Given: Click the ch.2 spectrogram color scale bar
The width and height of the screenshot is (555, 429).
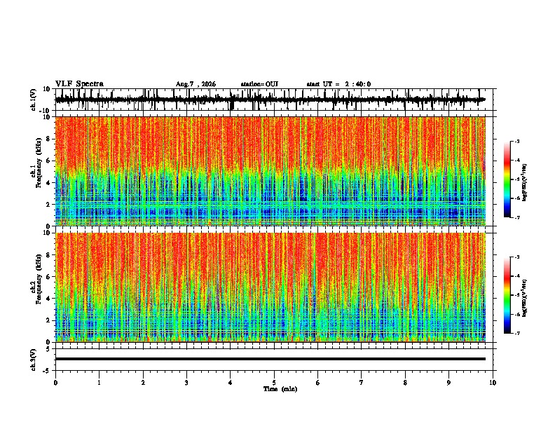Looking at the screenshot, I should pos(507,295).
